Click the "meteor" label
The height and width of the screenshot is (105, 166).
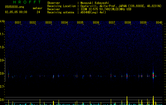[37, 8]
